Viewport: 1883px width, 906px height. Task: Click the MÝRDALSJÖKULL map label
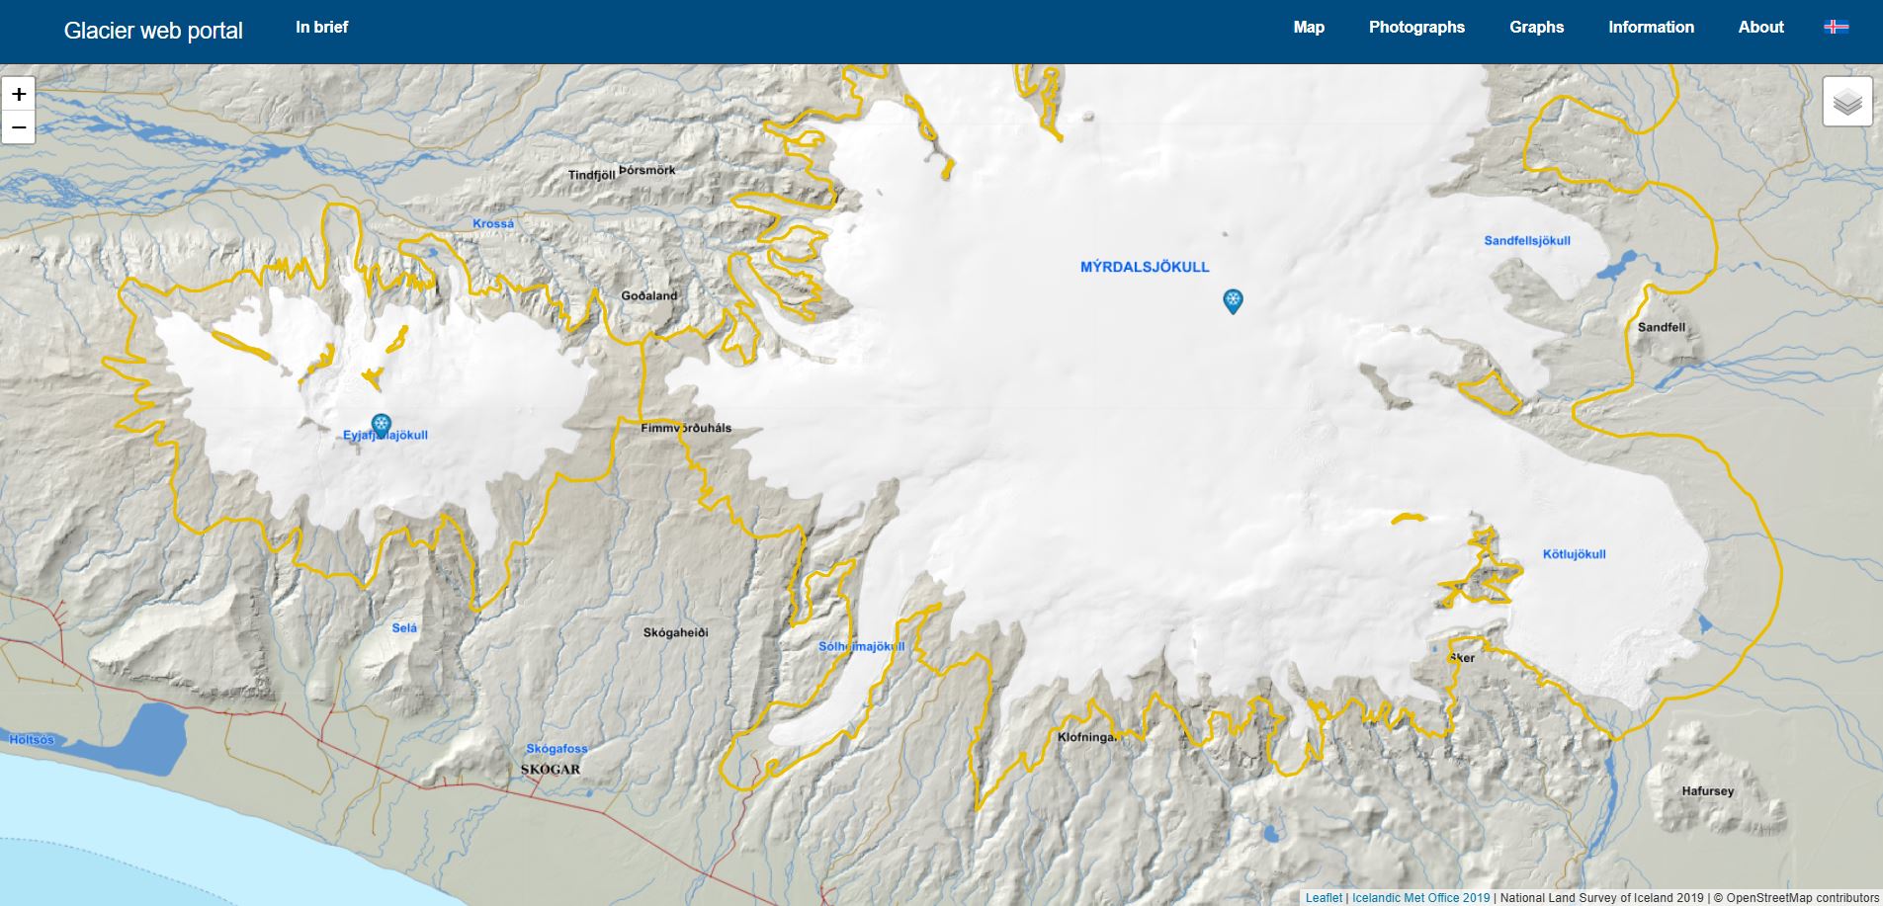pos(1144,267)
